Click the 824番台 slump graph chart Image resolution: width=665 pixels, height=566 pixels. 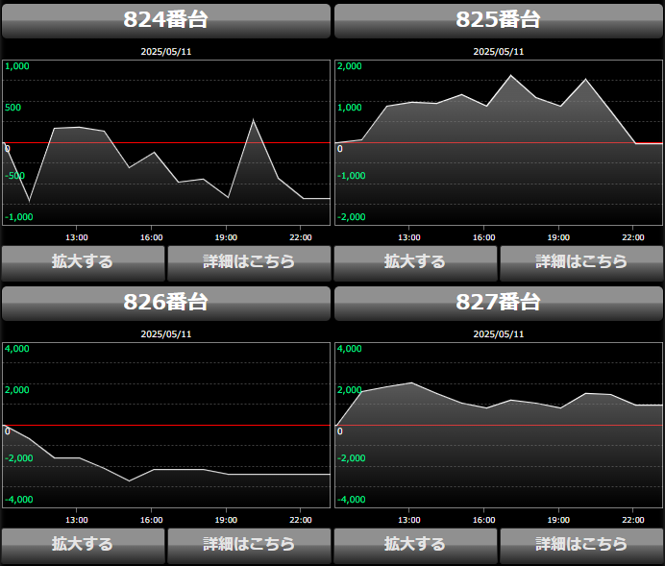(166, 142)
